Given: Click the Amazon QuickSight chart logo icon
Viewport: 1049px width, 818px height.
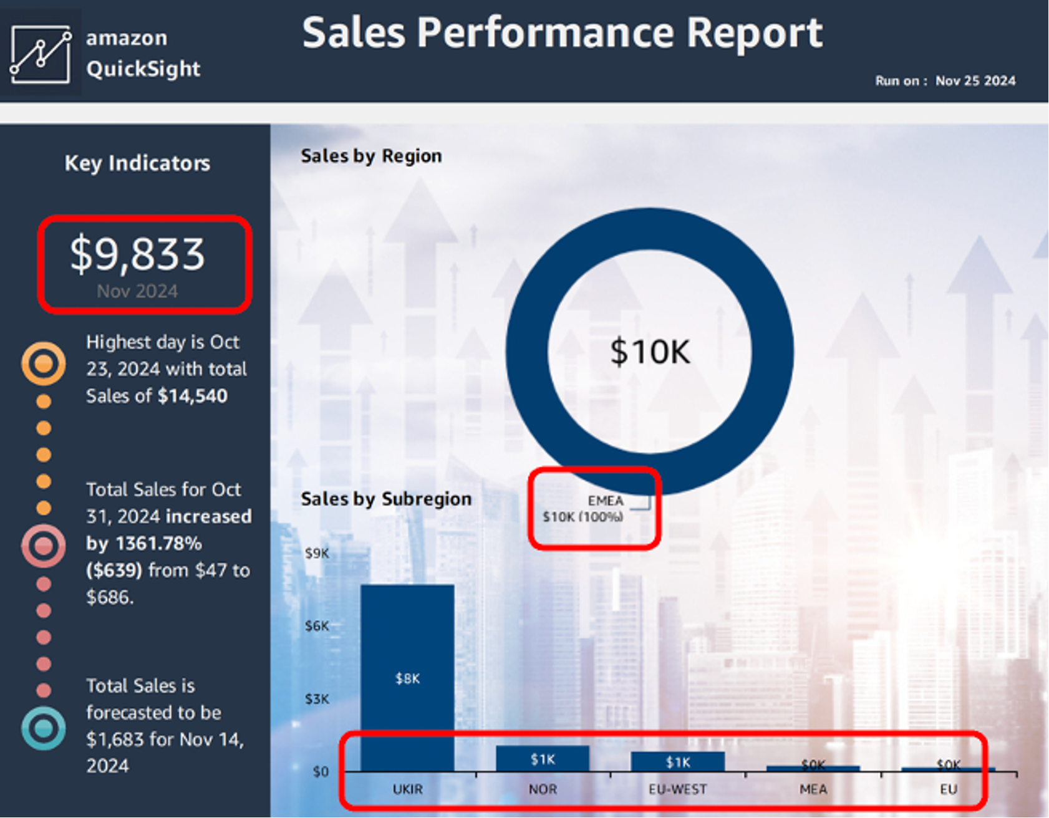Looking at the screenshot, I should tap(41, 54).
